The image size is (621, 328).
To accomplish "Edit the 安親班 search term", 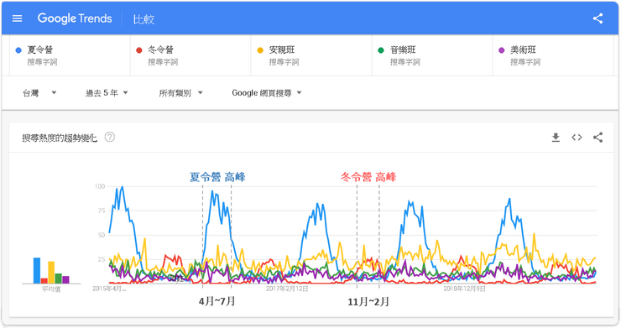I will pos(311,55).
